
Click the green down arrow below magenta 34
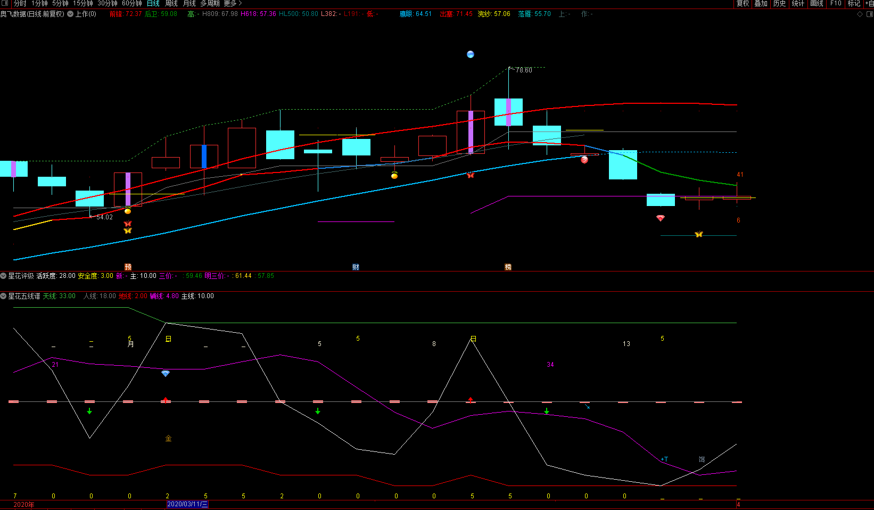547,411
